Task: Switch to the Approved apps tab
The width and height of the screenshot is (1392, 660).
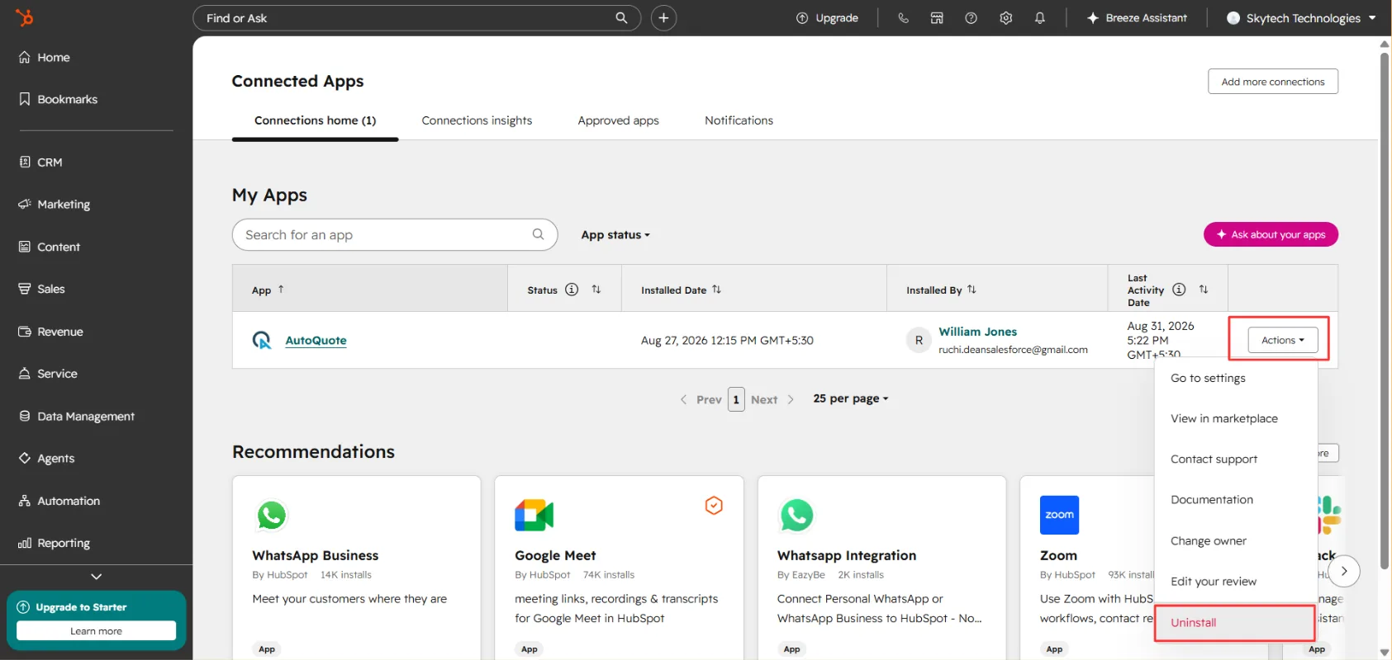Action: tap(618, 120)
